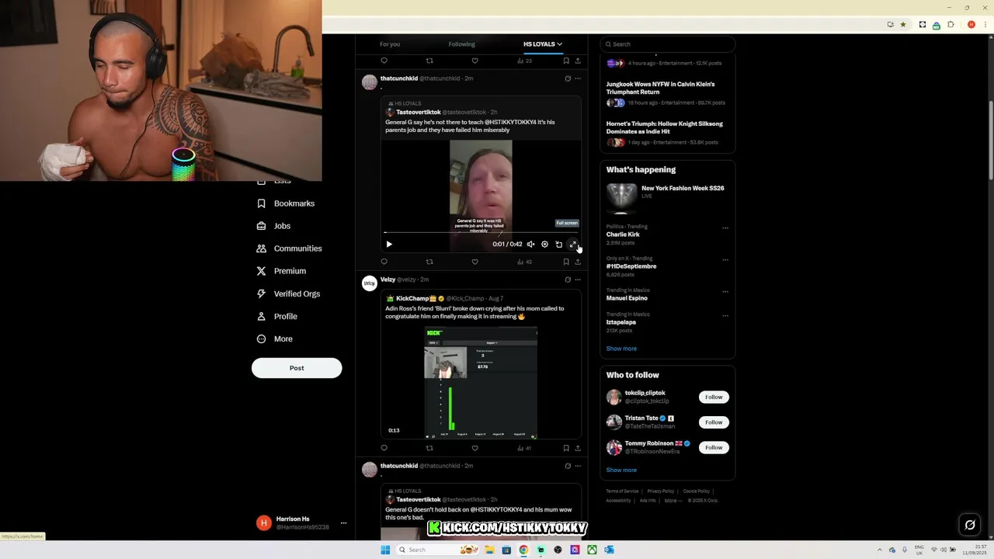Open Jungkook Wows NYFW story
994x559 pixels.
click(667, 93)
